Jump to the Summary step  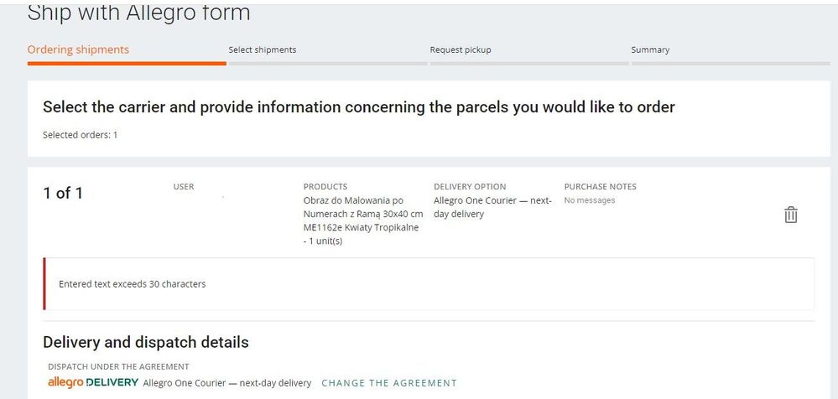point(650,49)
